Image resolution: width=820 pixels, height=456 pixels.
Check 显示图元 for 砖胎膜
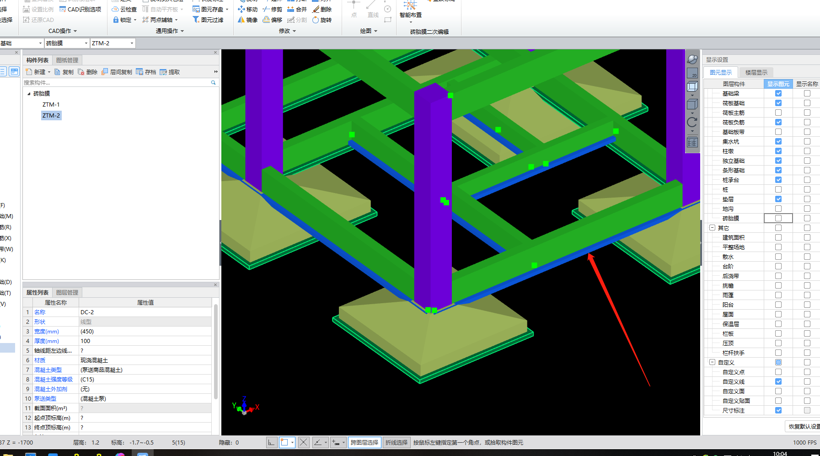point(778,218)
